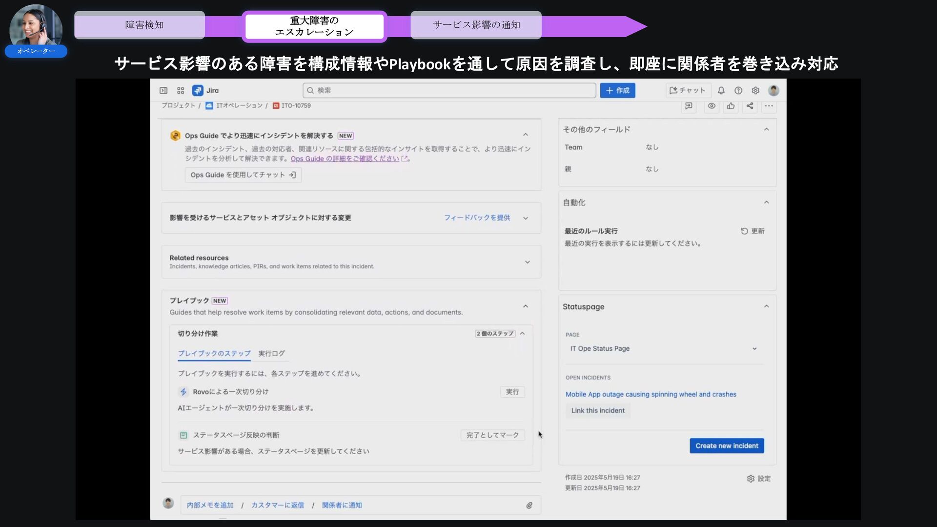Open the settings gear in top bar
Viewport: 937px width, 527px height.
[x=755, y=91]
